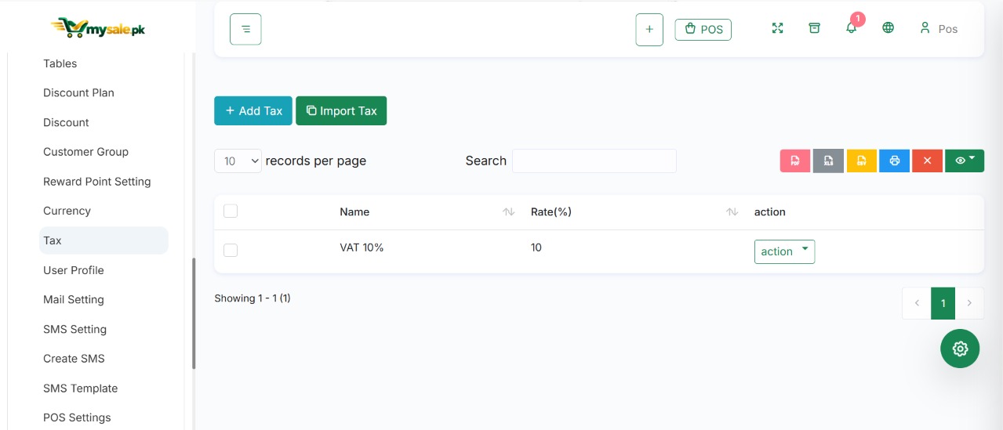Select page 1 in pagination
The width and height of the screenshot is (1003, 430).
tap(943, 303)
